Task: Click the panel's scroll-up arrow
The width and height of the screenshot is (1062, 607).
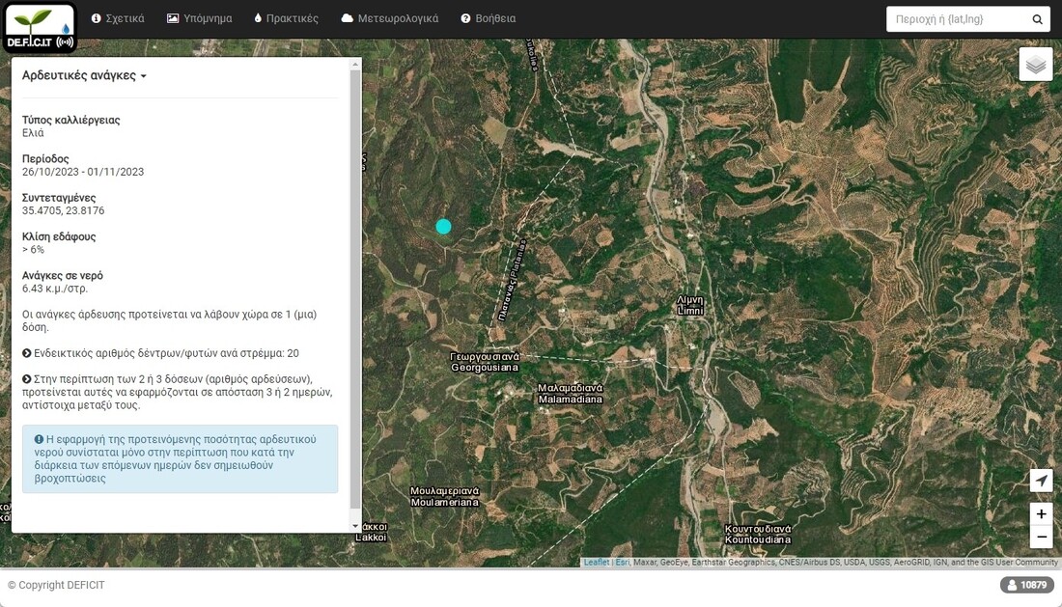Action: point(355,65)
